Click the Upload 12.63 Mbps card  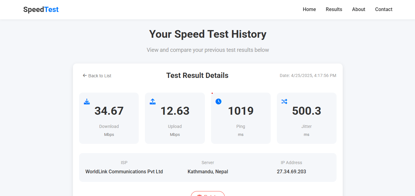175,118
